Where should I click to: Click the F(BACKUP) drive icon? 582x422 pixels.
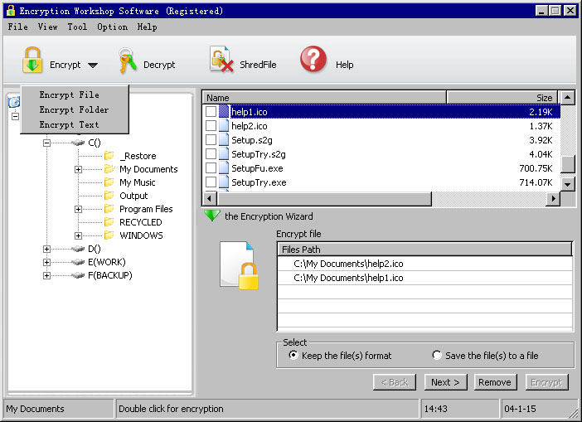tap(78, 275)
